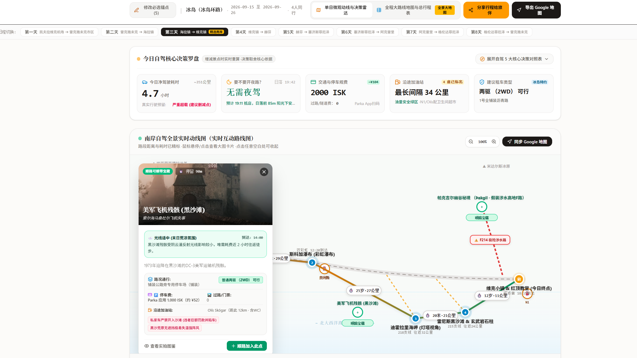637x358 pixels.
Task: Select 第二天 雷克雅未克→海拉镇 tab
Action: click(x=130, y=32)
